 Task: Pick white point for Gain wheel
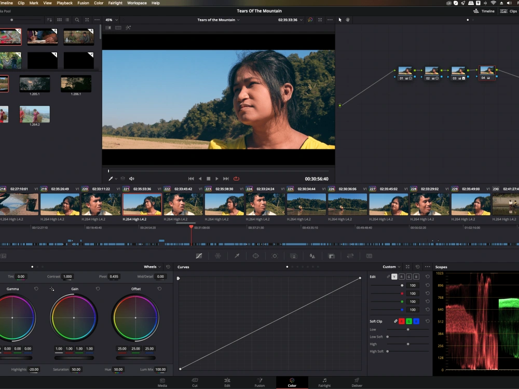pos(52,289)
